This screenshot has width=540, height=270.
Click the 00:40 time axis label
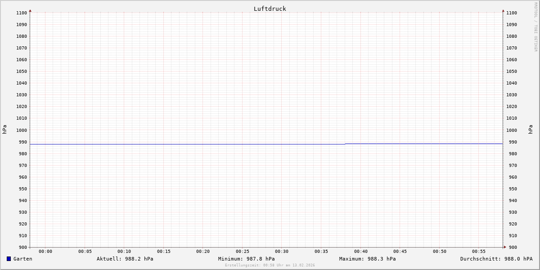(x=360, y=252)
